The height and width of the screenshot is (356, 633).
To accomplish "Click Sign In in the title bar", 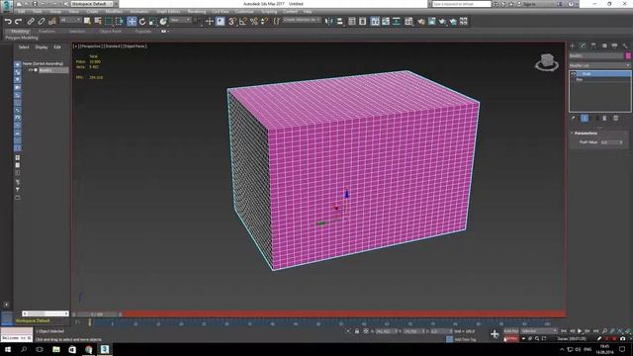I will coord(528,4).
